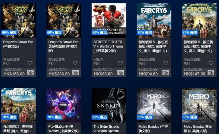Toggle wishlist heart on Street Fighter V bundle
This screenshot has width=219, height=134.
tap(120, 63)
